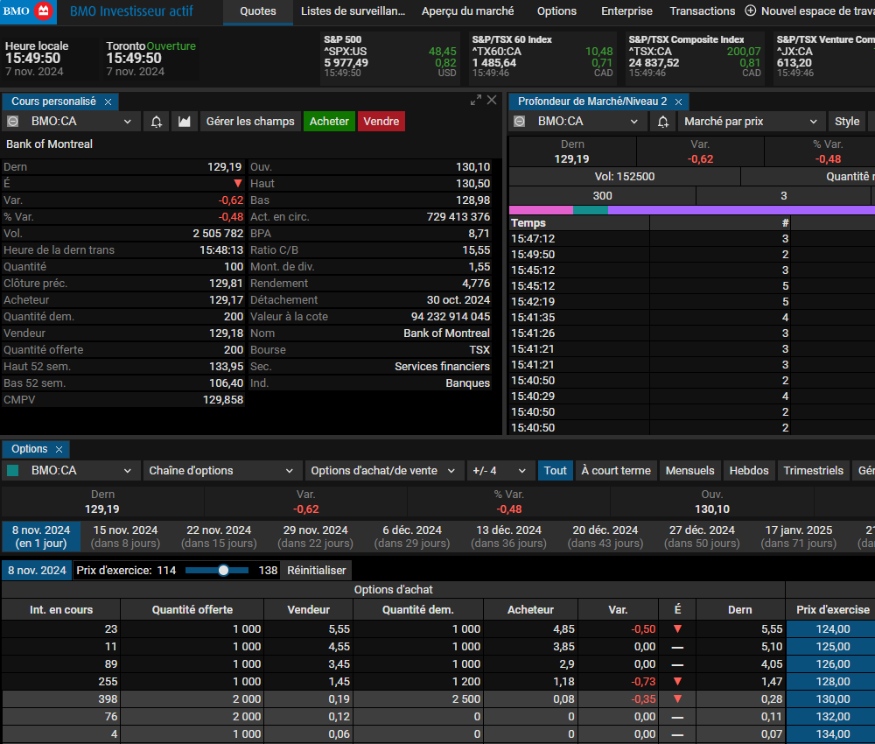This screenshot has width=875, height=744.
Task: Click the Prix d'exercice slider handle
Action: pos(224,570)
